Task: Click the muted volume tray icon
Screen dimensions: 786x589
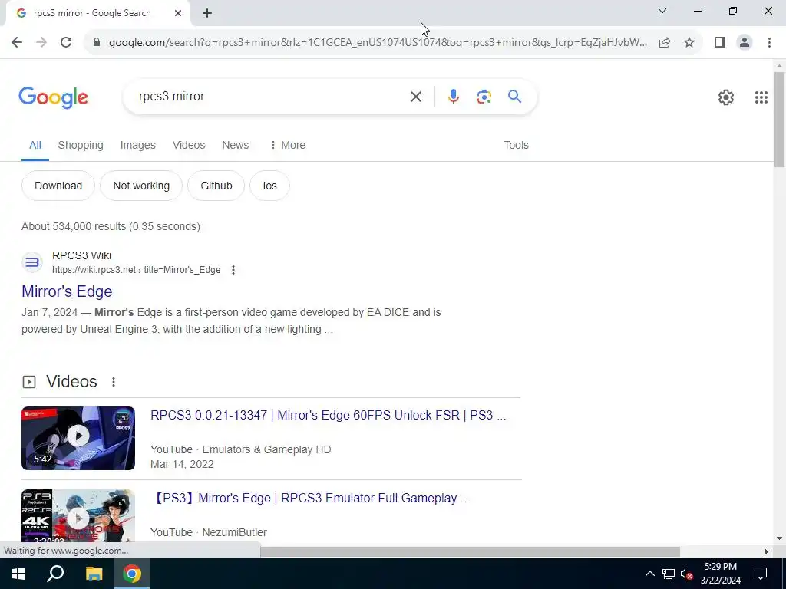Action: [686, 574]
